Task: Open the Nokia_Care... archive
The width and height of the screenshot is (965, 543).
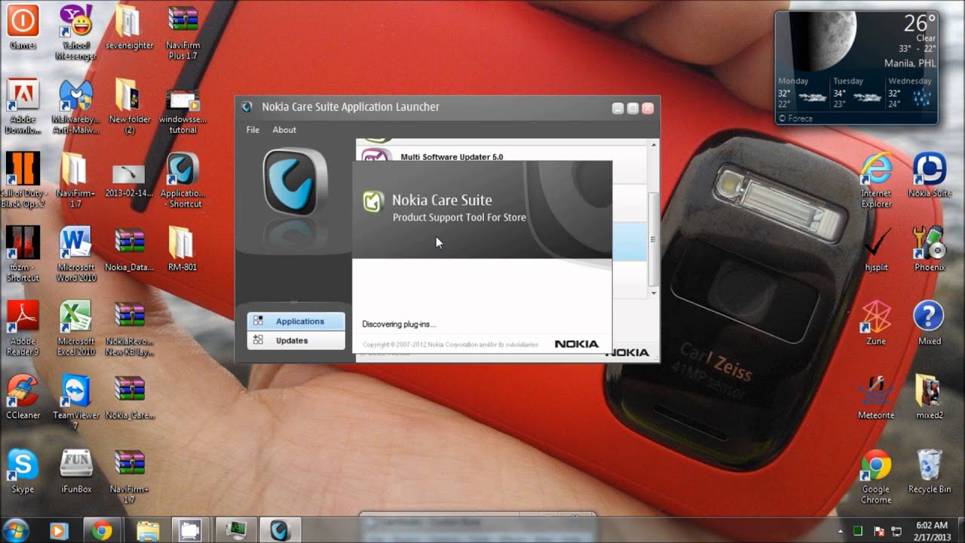Action: click(x=130, y=397)
